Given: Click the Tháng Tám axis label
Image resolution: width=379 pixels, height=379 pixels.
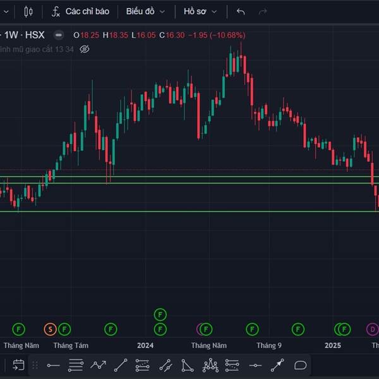Looking at the screenshot, I should 71,346.
